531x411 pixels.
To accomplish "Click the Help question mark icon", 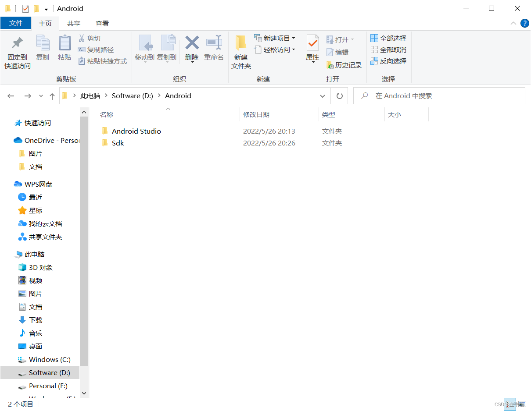I will (x=524, y=23).
